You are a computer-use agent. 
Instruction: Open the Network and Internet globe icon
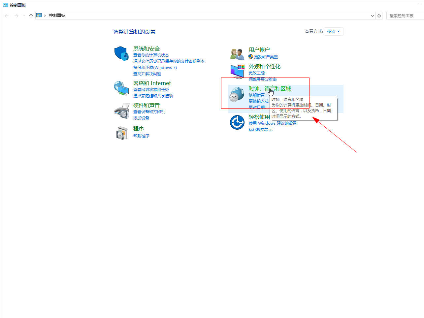click(x=121, y=88)
